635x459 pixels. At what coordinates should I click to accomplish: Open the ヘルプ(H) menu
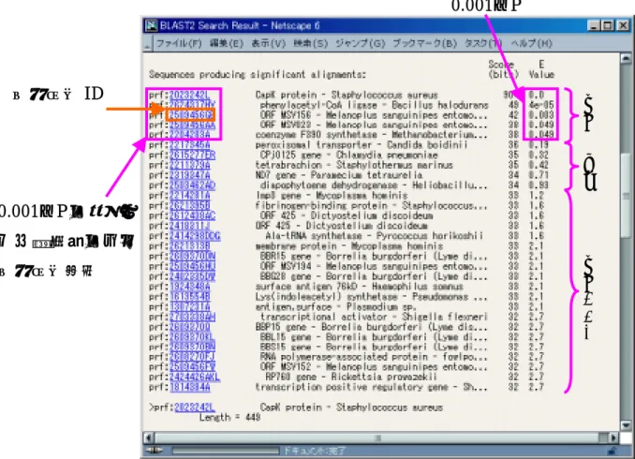pyautogui.click(x=531, y=43)
